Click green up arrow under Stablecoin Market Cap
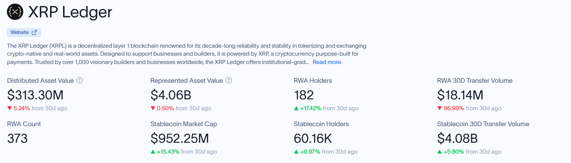Screen dimensions: 571x163 coord(153,151)
